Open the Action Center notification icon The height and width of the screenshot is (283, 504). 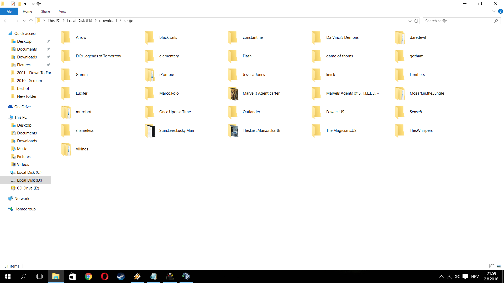(465, 276)
